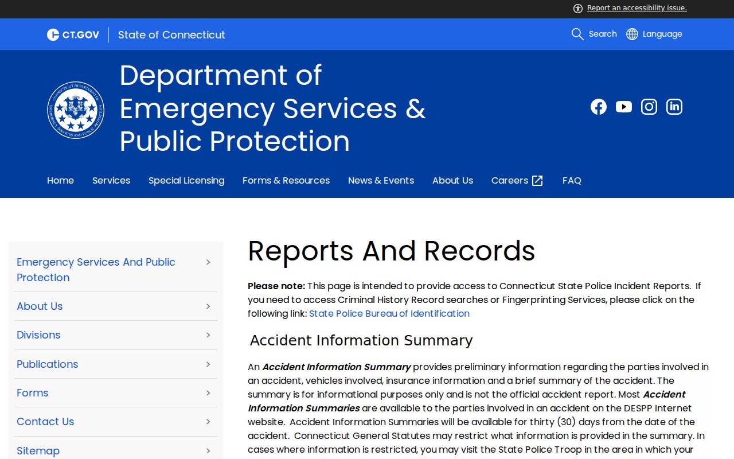
Task: Open the Publications sidebar link
Action: tap(47, 364)
